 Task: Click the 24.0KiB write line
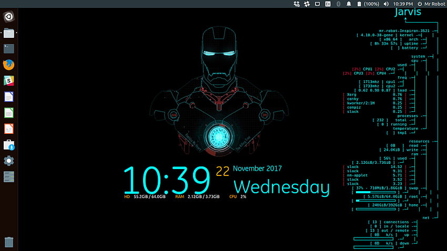(399, 150)
